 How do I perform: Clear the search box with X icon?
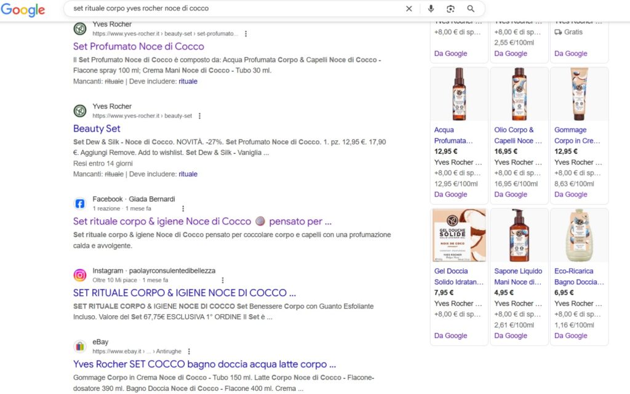coord(409,9)
